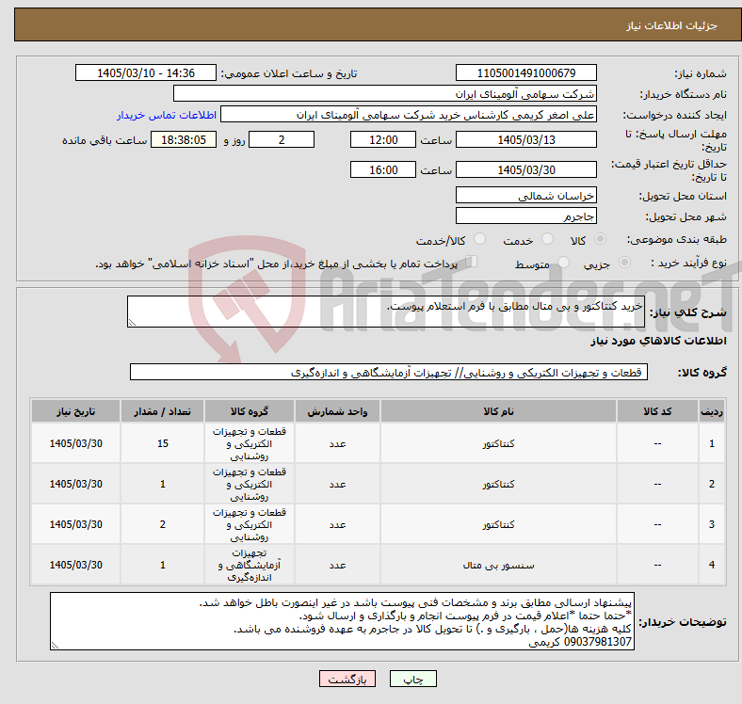742x704 pixels.
Task: Click the بازگشت (back) button
Action: [347, 679]
